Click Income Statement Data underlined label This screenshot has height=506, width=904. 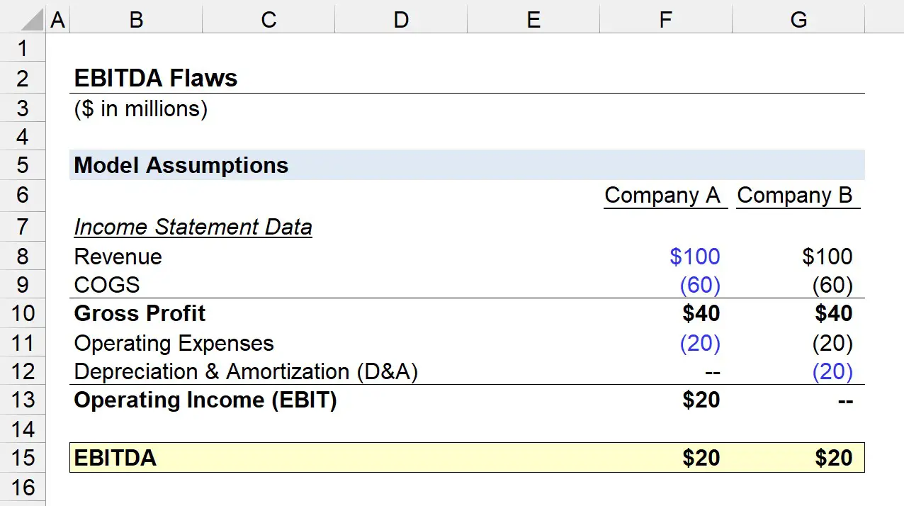pos(193,227)
